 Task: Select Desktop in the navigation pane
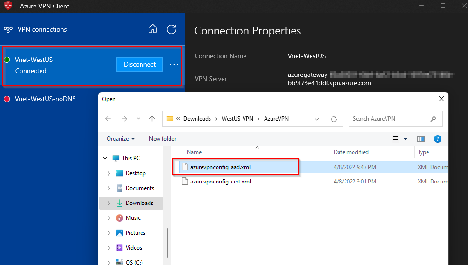click(136, 173)
